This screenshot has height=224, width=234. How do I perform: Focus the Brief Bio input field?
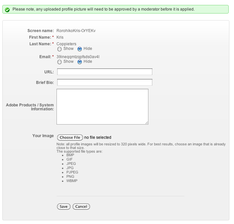point(105,82)
